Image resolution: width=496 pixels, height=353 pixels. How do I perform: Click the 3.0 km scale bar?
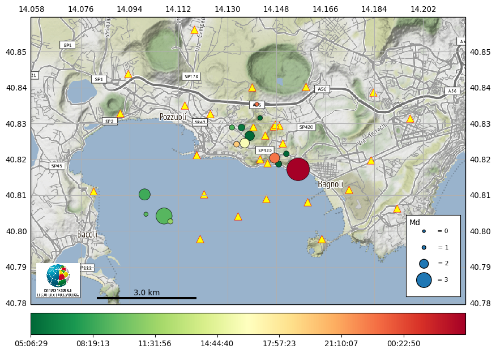[x=146, y=298]
